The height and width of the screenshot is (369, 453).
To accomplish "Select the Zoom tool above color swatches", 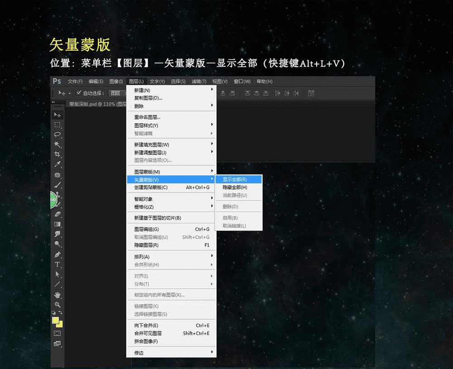I will (x=57, y=305).
